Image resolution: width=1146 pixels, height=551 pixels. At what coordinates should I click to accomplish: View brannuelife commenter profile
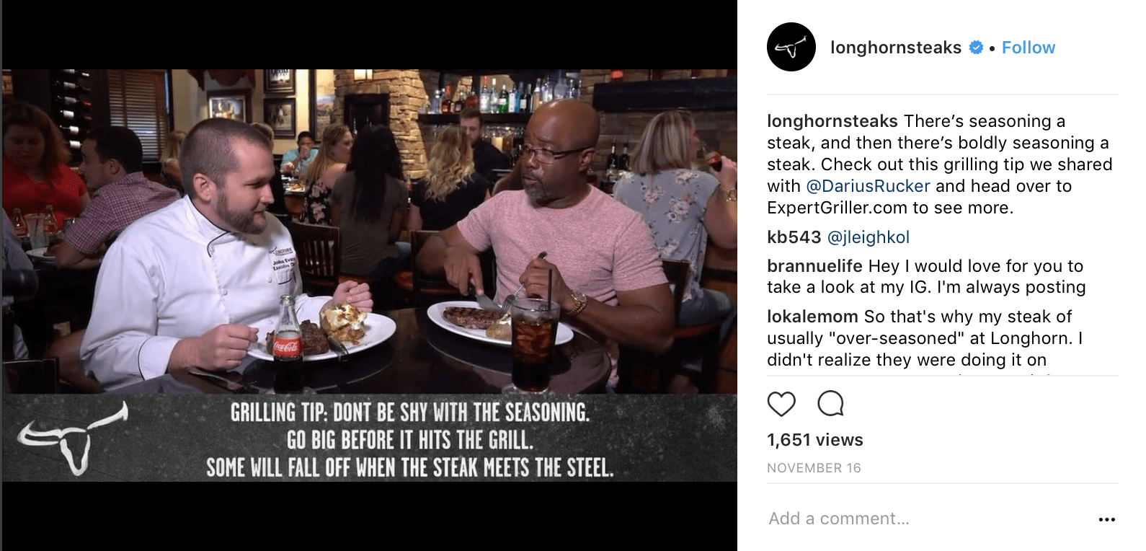click(x=814, y=266)
